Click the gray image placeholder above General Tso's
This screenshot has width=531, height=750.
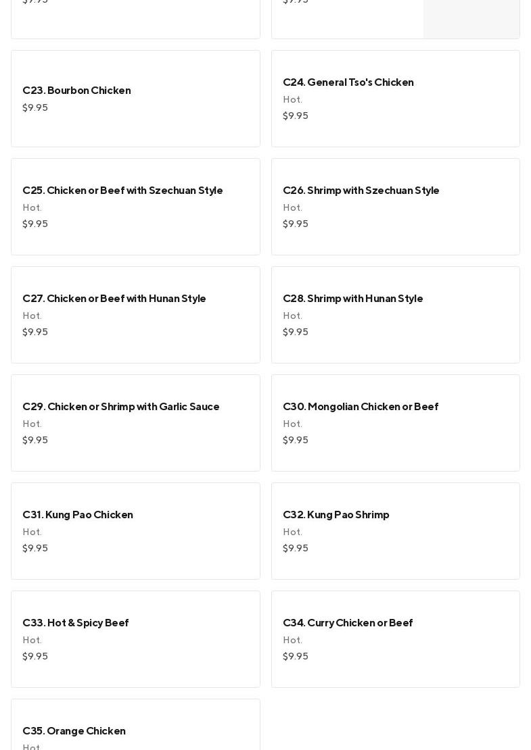click(471, 19)
